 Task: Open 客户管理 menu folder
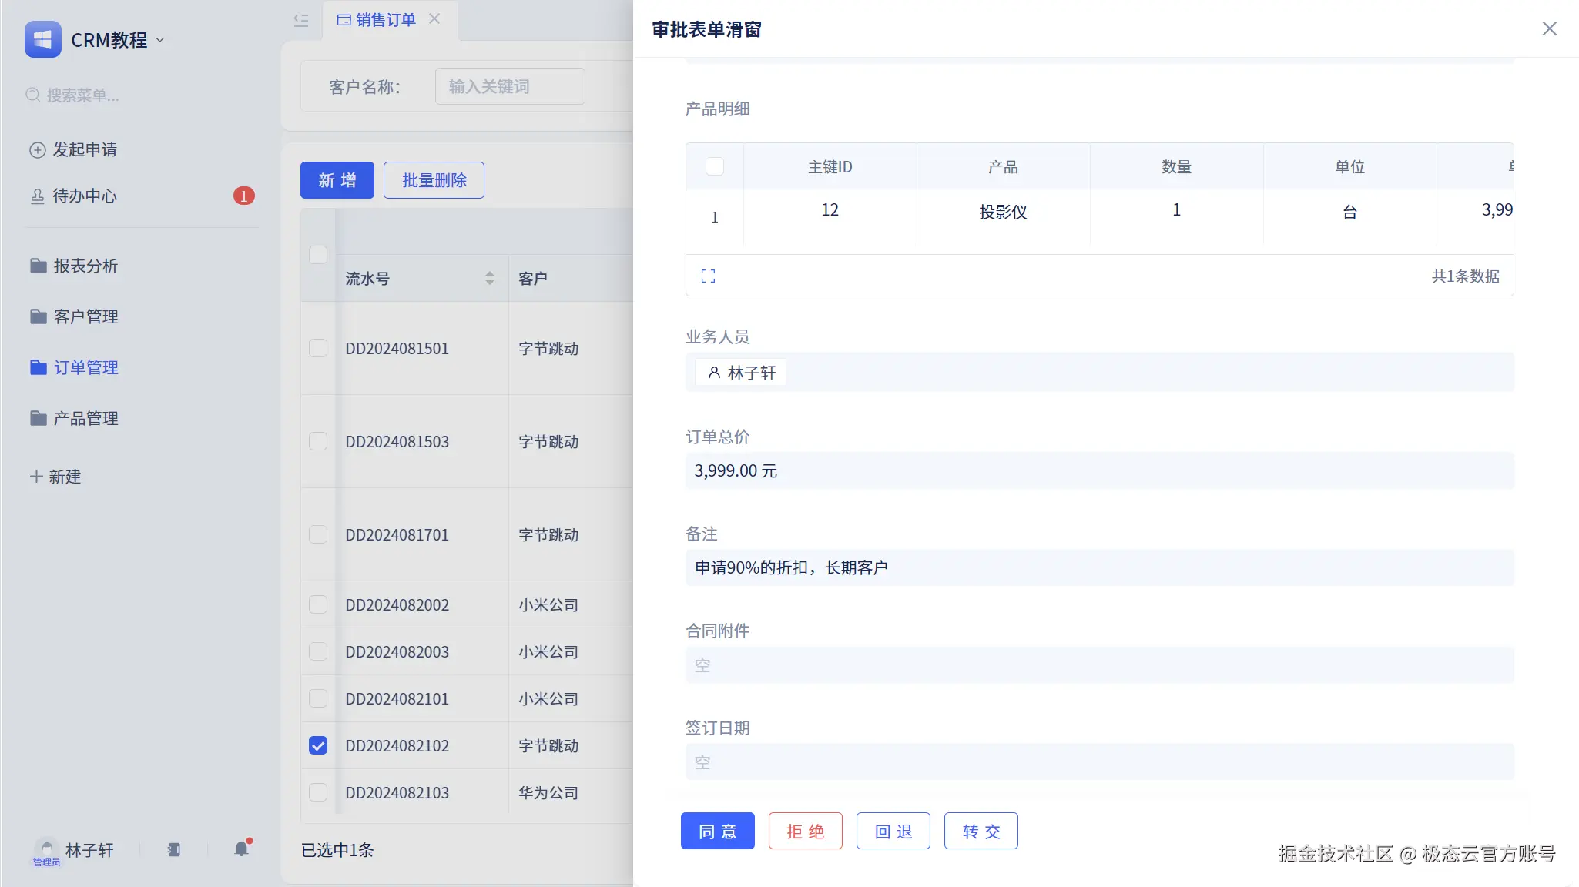point(85,317)
